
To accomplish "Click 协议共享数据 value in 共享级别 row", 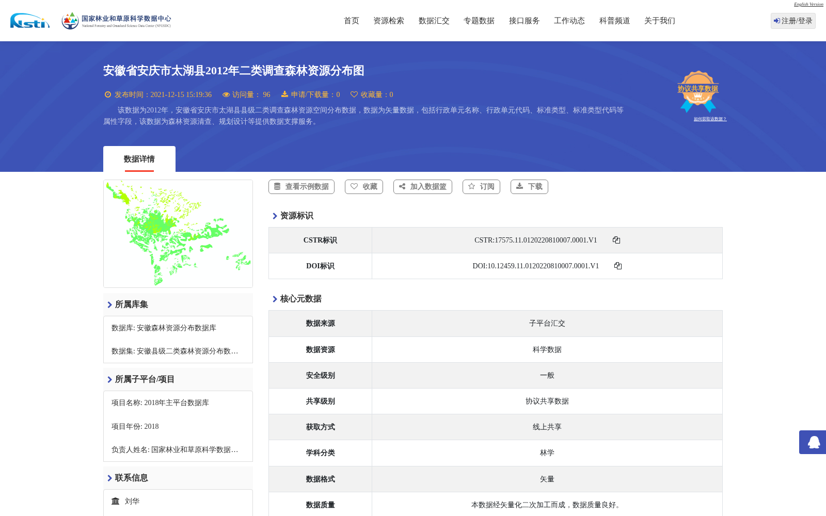I will tap(547, 401).
